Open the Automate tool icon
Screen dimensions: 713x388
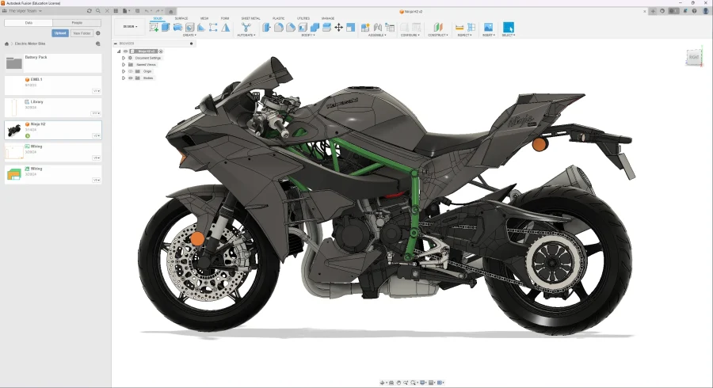pos(246,28)
